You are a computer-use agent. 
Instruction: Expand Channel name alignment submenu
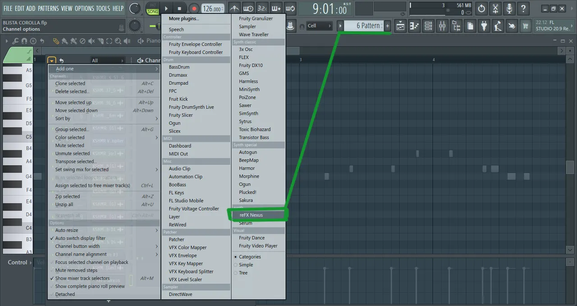click(x=104, y=254)
